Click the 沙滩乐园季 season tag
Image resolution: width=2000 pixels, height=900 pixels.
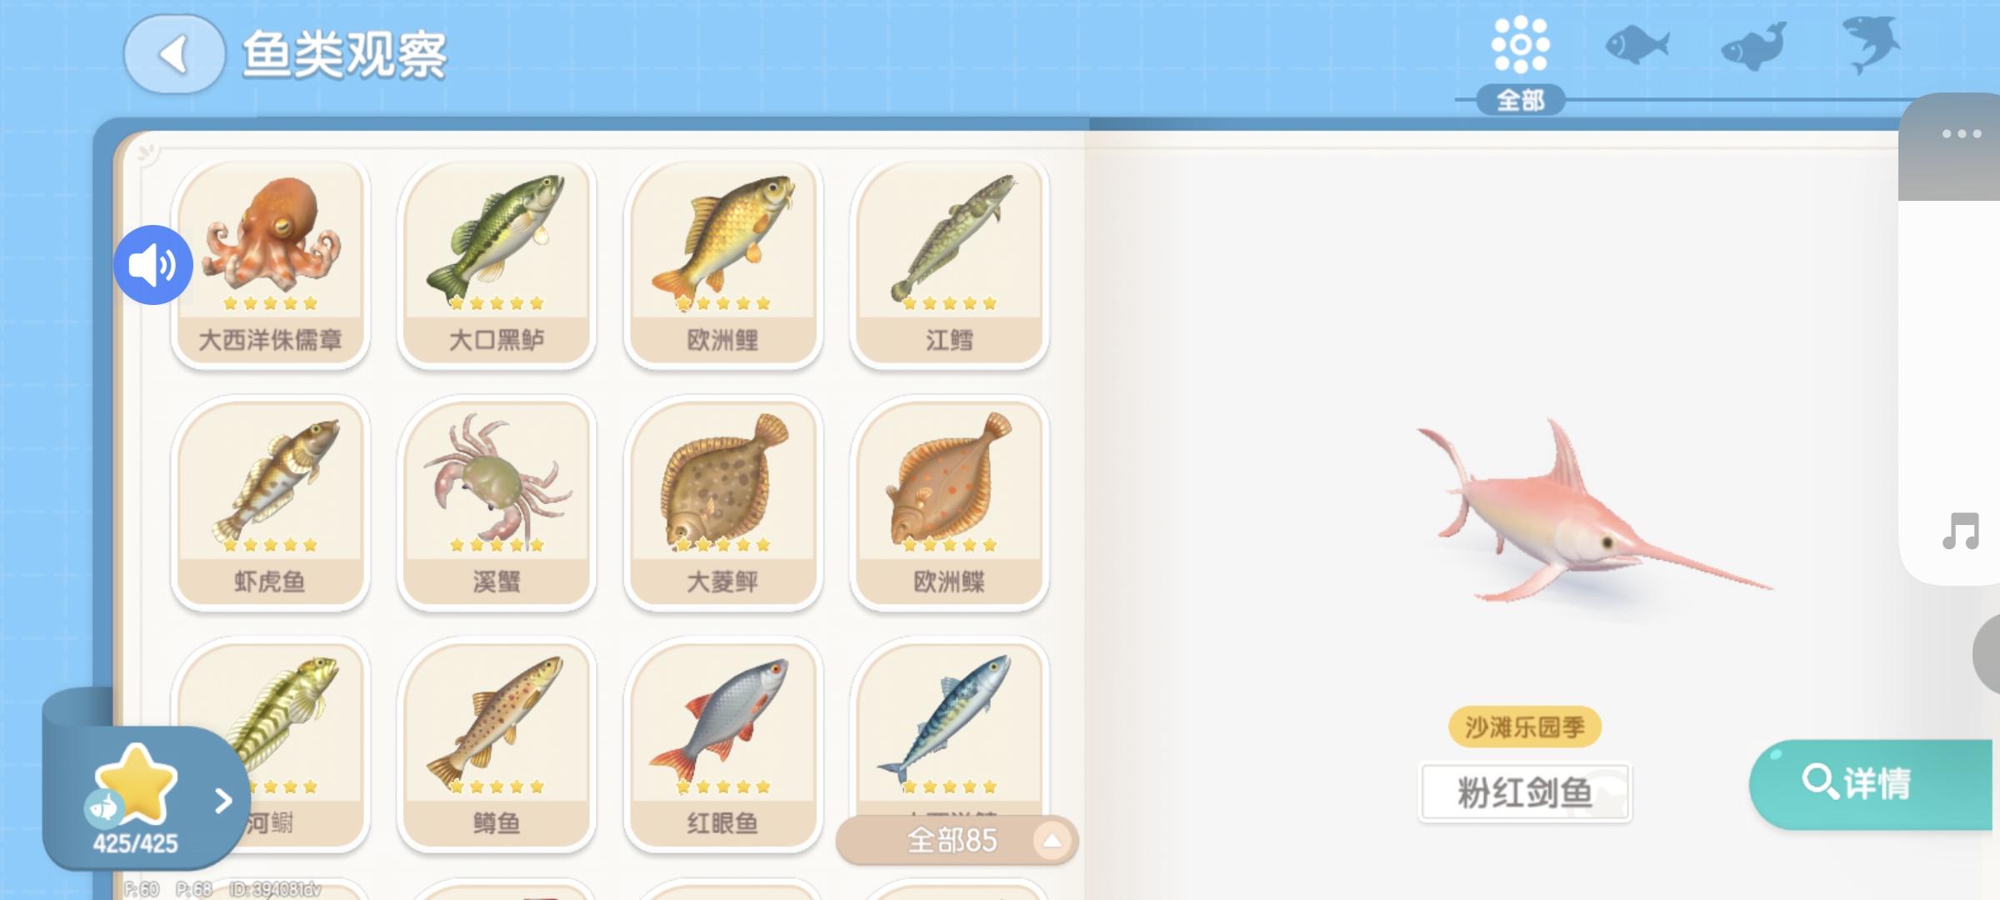click(x=1525, y=727)
